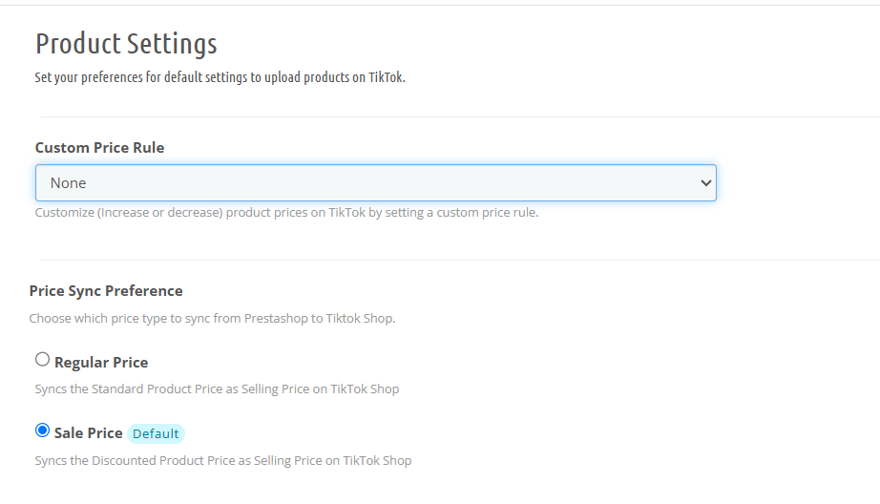Select the Sale Price radio button
The width and height of the screenshot is (880, 504).
pyautogui.click(x=42, y=430)
